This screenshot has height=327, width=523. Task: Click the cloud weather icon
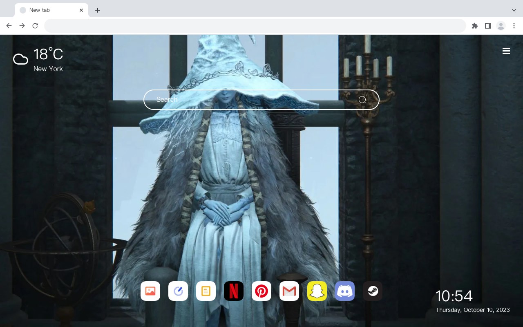pyautogui.click(x=20, y=59)
